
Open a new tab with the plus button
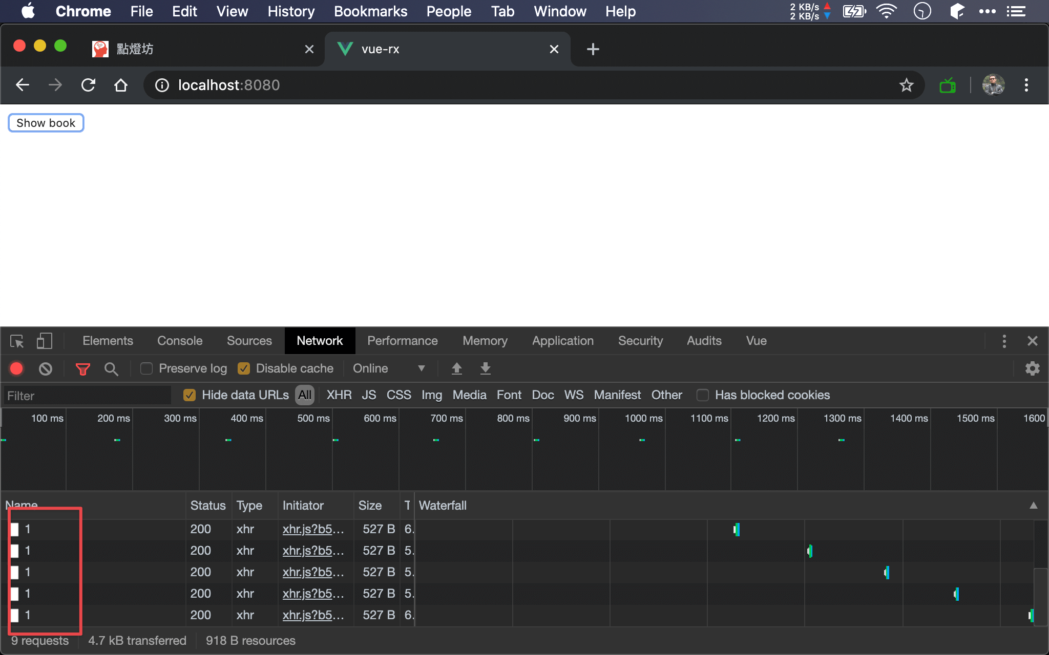tap(593, 49)
